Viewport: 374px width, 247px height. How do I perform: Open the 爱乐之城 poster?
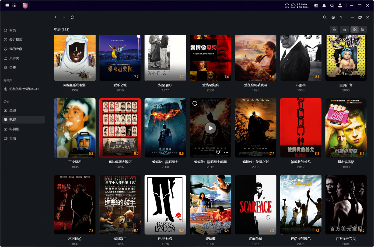(120, 58)
